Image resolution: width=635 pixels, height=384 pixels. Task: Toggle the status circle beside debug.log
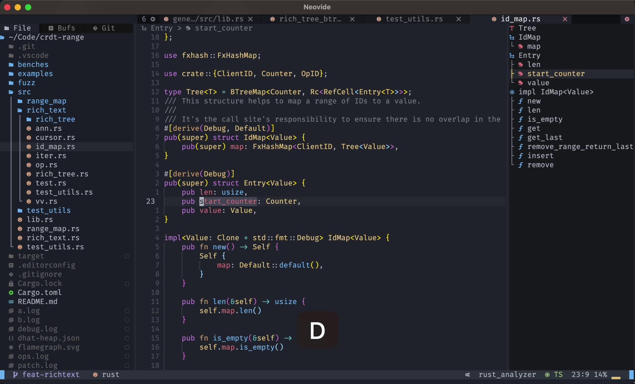[x=127, y=329]
